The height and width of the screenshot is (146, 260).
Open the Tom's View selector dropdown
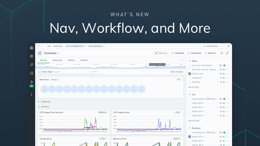tap(65, 72)
